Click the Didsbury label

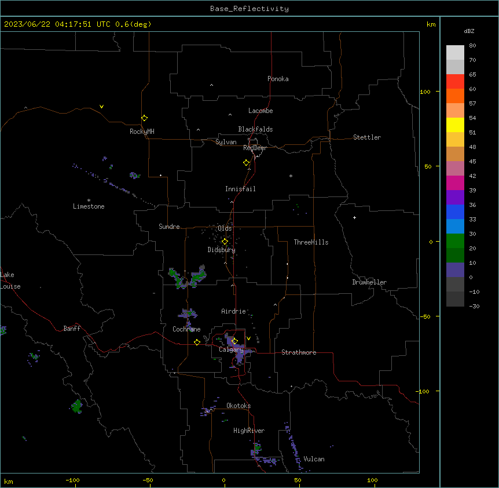pyautogui.click(x=222, y=250)
